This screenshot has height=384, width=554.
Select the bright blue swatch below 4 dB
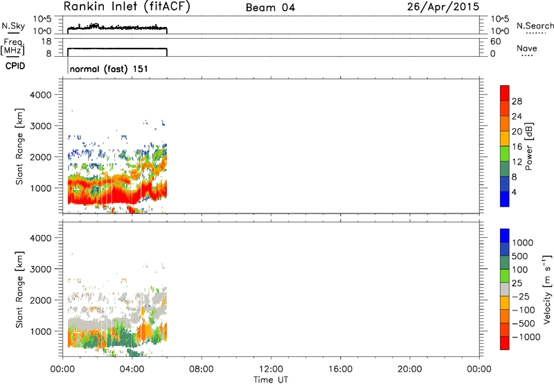[x=505, y=199]
